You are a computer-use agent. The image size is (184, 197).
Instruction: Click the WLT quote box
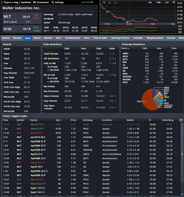coord(22,18)
